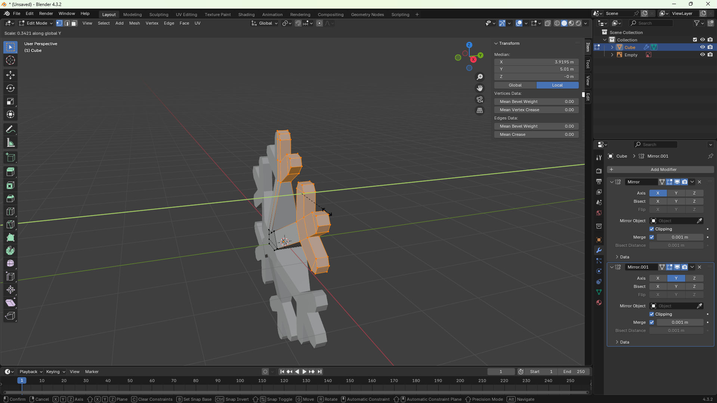Select the Add Cube tool
Image resolution: width=717 pixels, height=403 pixels.
pos(10,158)
